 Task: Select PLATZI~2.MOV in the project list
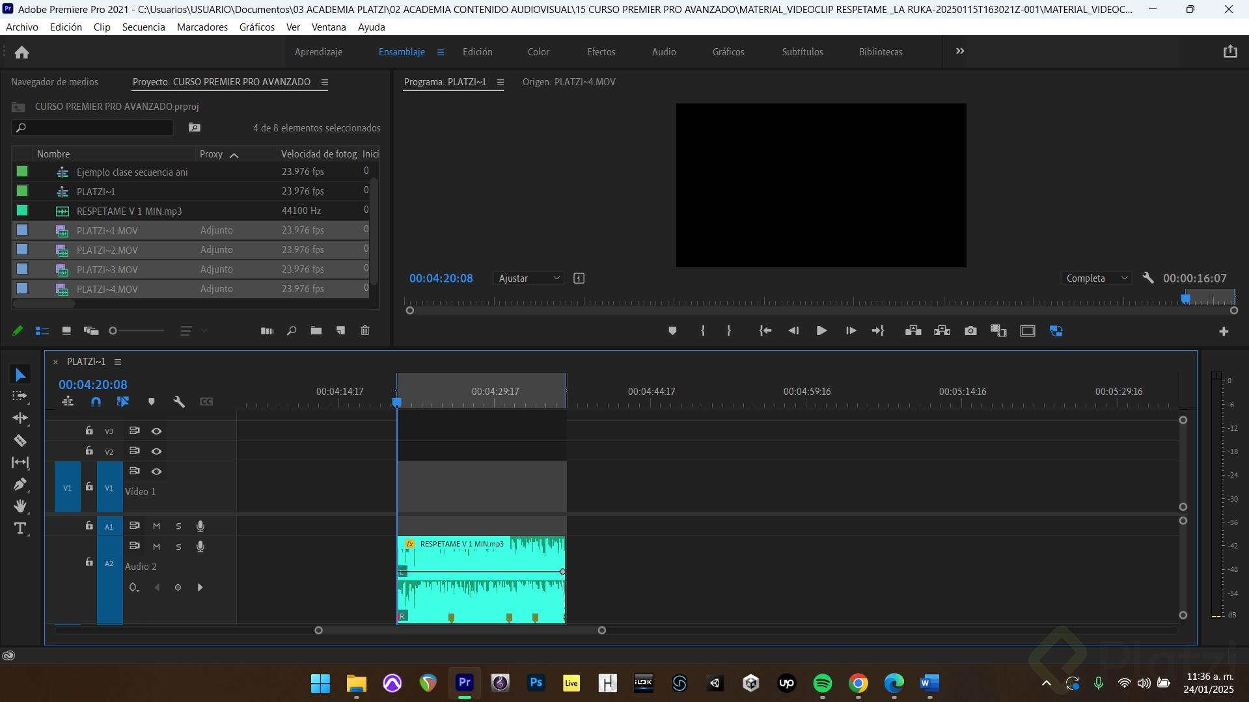point(107,250)
